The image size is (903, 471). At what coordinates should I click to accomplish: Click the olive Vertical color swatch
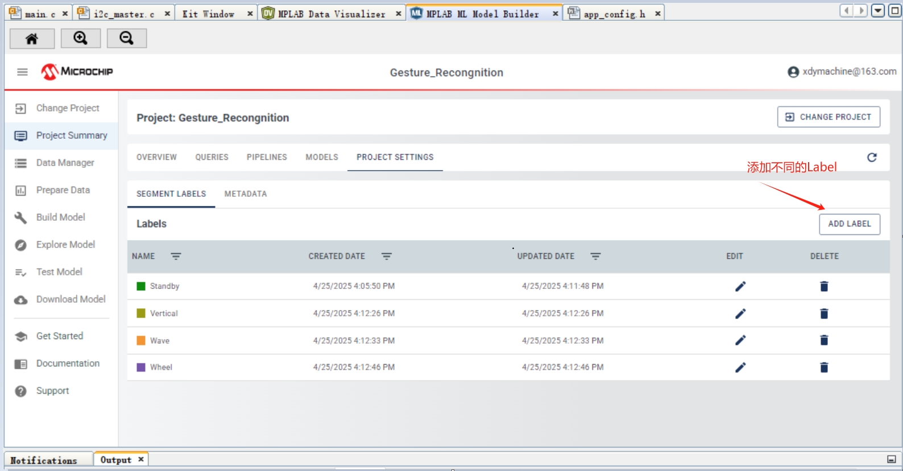[141, 313]
